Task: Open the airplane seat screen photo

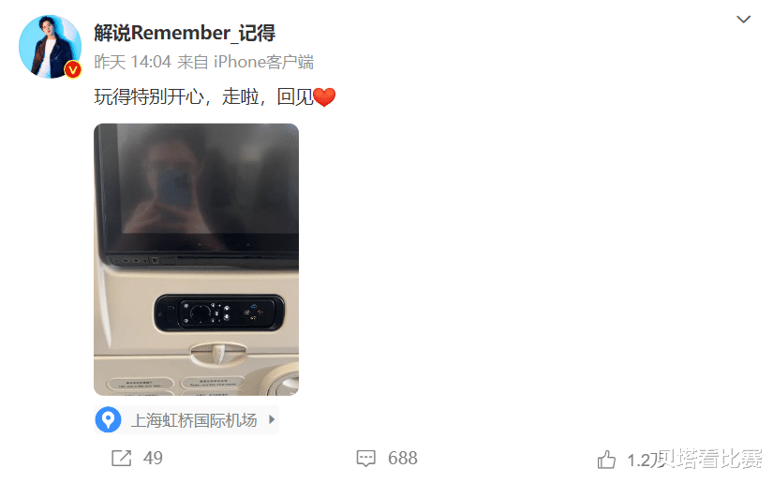Action: 196,259
